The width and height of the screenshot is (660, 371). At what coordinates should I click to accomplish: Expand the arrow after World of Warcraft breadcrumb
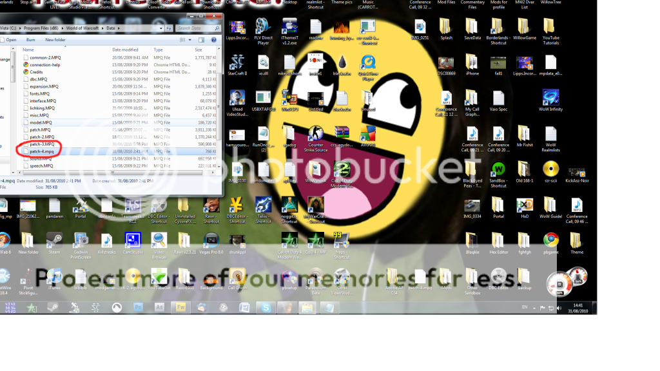(x=102, y=28)
